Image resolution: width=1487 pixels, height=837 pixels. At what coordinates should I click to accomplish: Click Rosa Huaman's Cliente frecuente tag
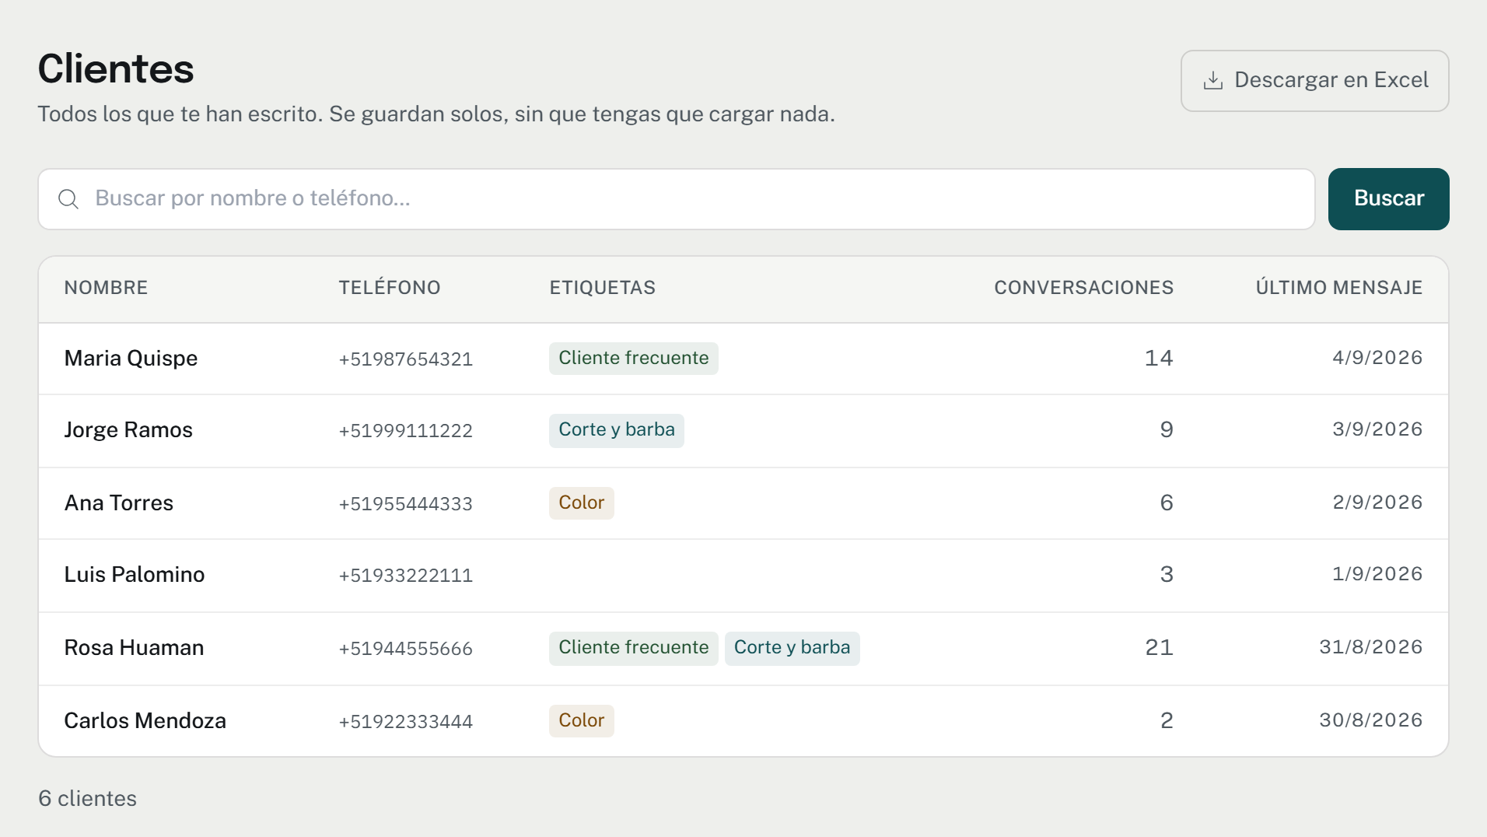coord(634,648)
